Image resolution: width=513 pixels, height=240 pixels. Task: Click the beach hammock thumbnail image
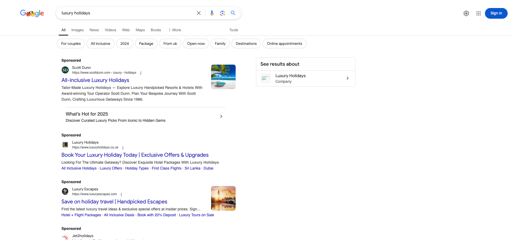(x=223, y=77)
